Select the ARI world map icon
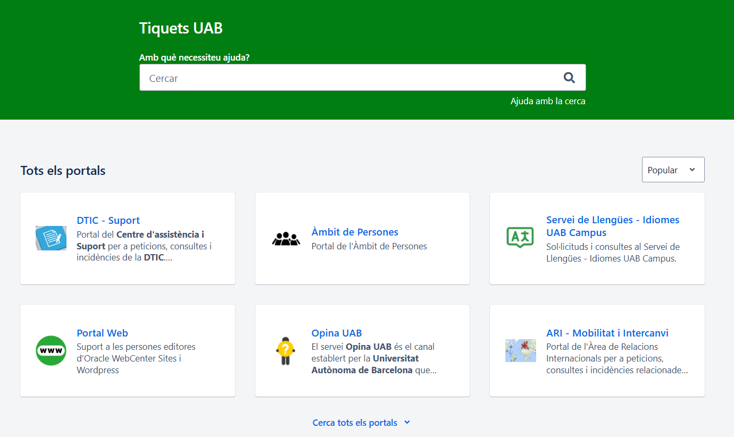This screenshot has height=437, width=734. tap(521, 350)
